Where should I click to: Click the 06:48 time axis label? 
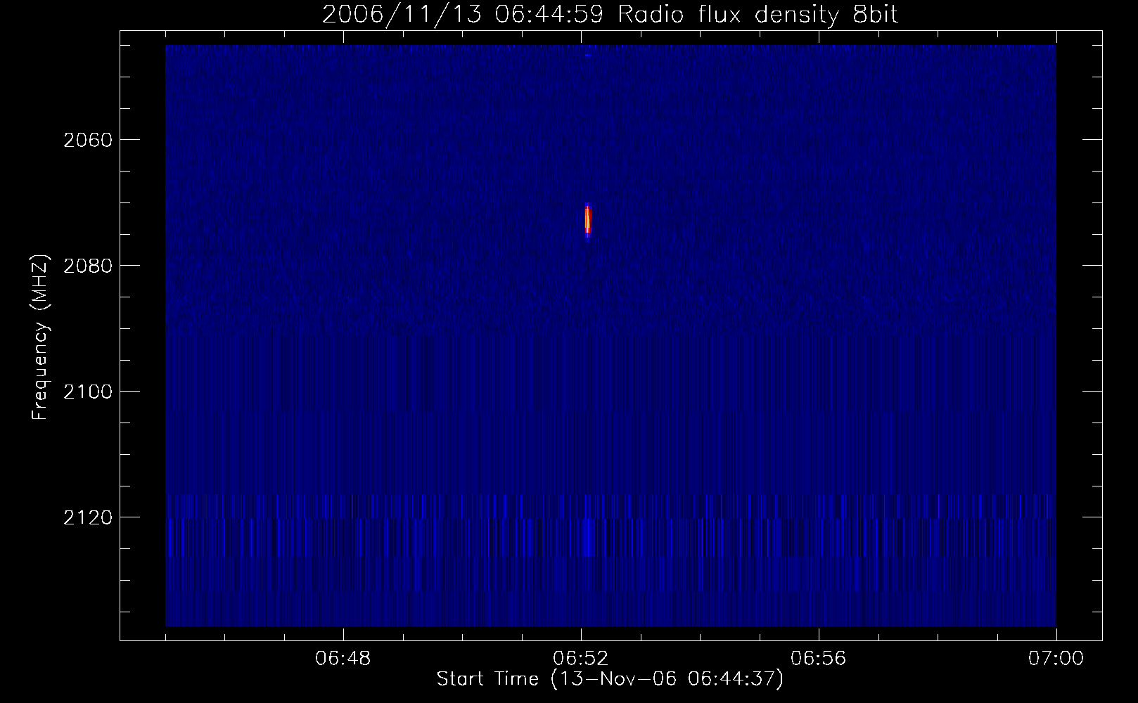coord(343,659)
